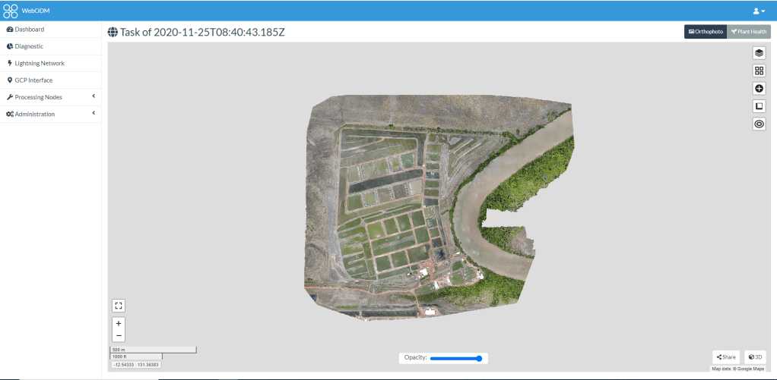Screen dimensions: 777x380
Task: Open the map layers control
Action: pos(759,53)
